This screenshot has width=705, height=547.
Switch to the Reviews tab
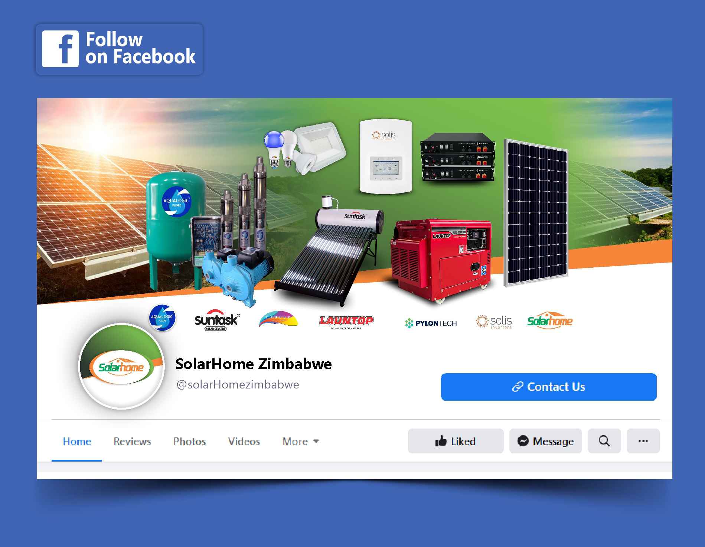[132, 442]
